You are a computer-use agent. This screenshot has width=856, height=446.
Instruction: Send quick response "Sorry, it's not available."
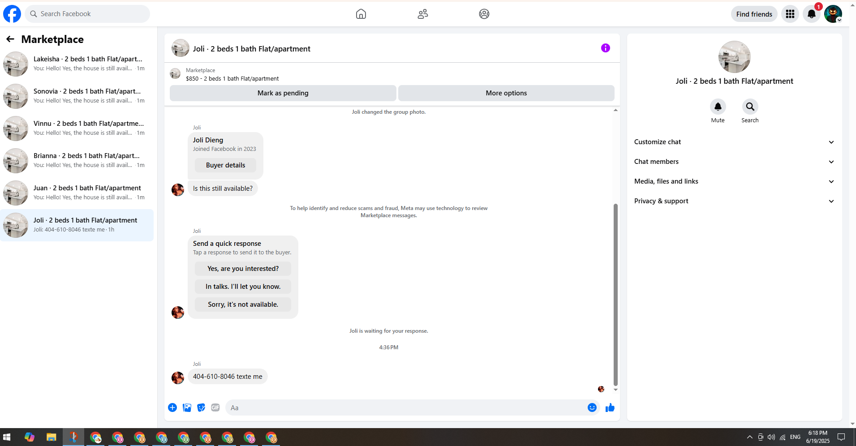243,304
